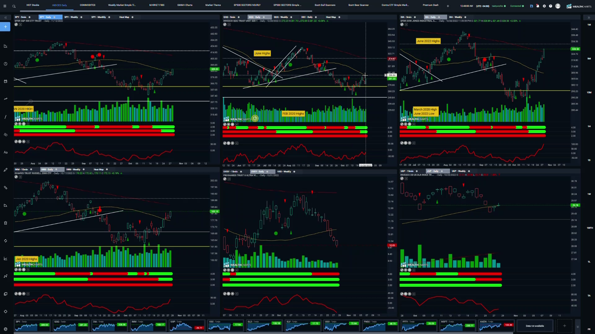Click the round settings icon on DIA chart
The image size is (595, 334).
click(x=402, y=24)
